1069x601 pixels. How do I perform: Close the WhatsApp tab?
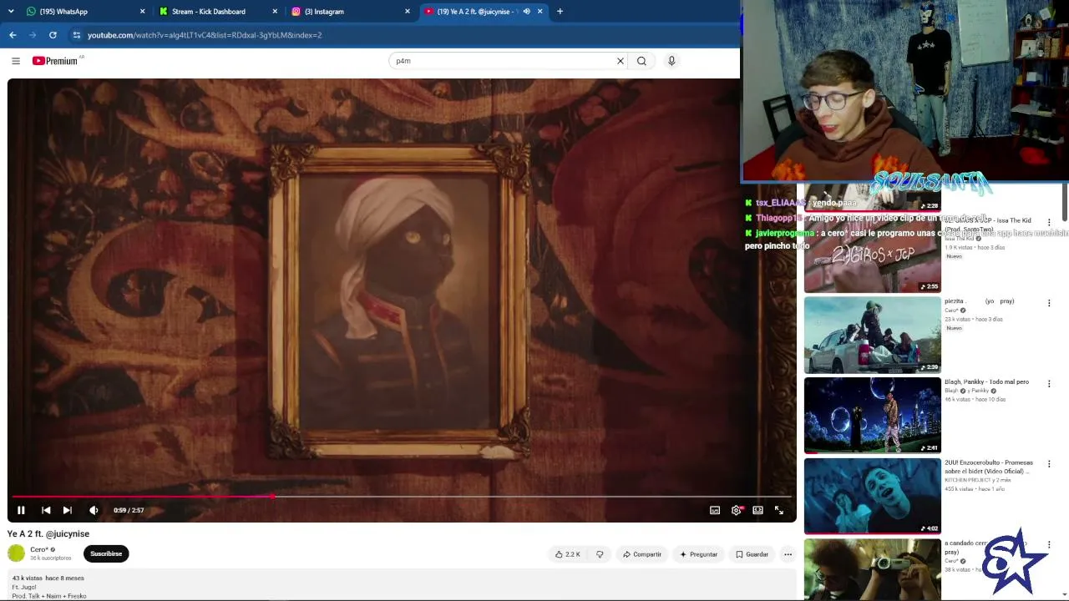point(142,12)
